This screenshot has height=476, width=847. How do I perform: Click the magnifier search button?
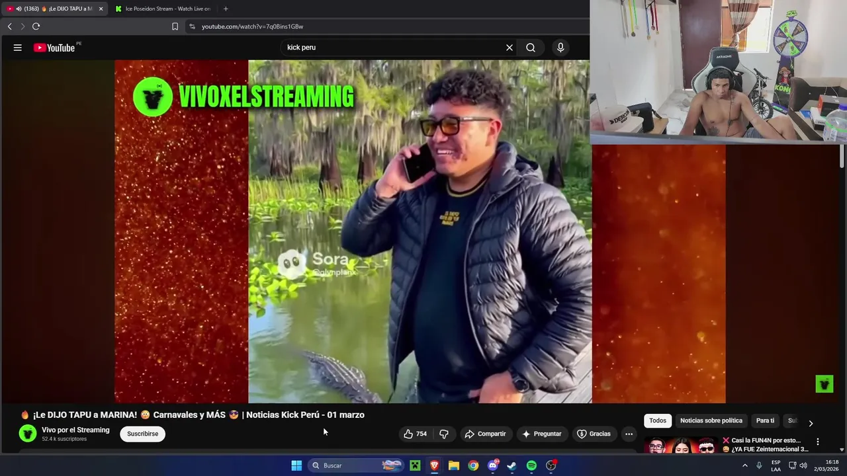(x=531, y=48)
